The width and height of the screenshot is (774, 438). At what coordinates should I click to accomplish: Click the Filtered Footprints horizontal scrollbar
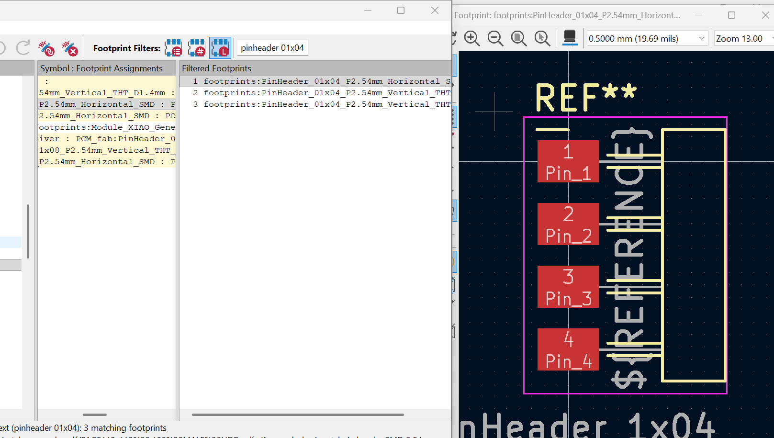click(297, 415)
